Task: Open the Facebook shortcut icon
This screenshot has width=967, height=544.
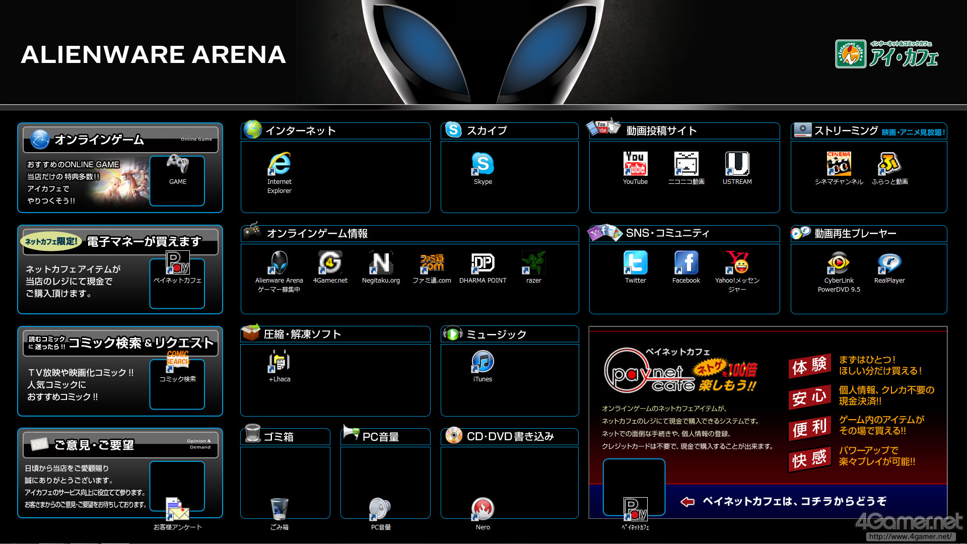Action: (686, 263)
